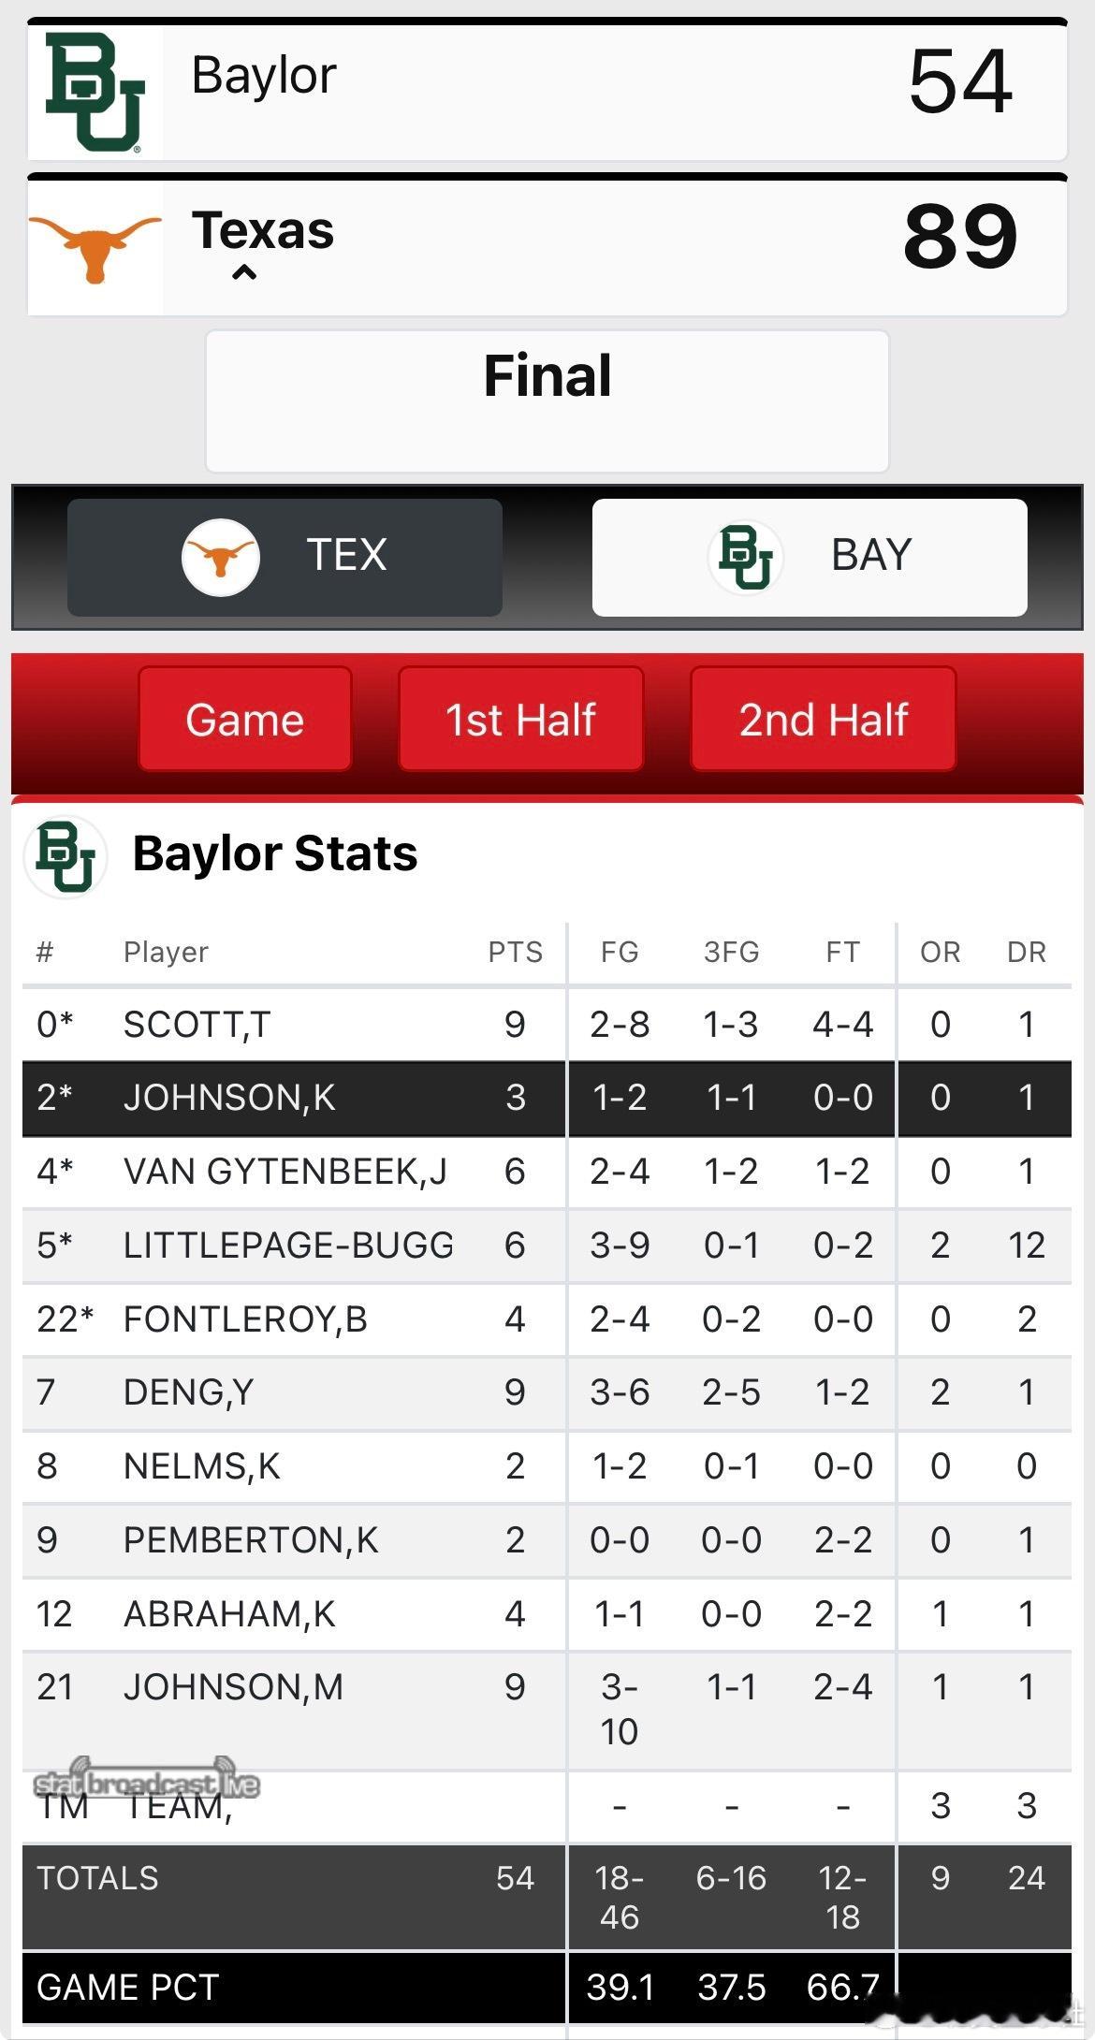The width and height of the screenshot is (1095, 2040).
Task: Click the DR column header
Action: point(1026,953)
